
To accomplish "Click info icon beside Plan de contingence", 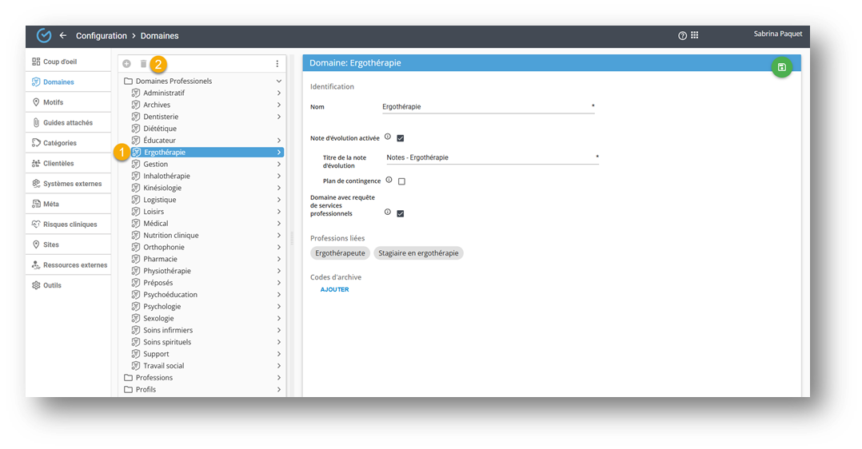I will 389,181.
